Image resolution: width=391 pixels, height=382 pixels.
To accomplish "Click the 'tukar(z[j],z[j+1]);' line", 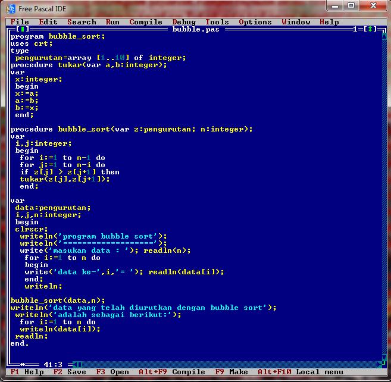I will [65, 179].
